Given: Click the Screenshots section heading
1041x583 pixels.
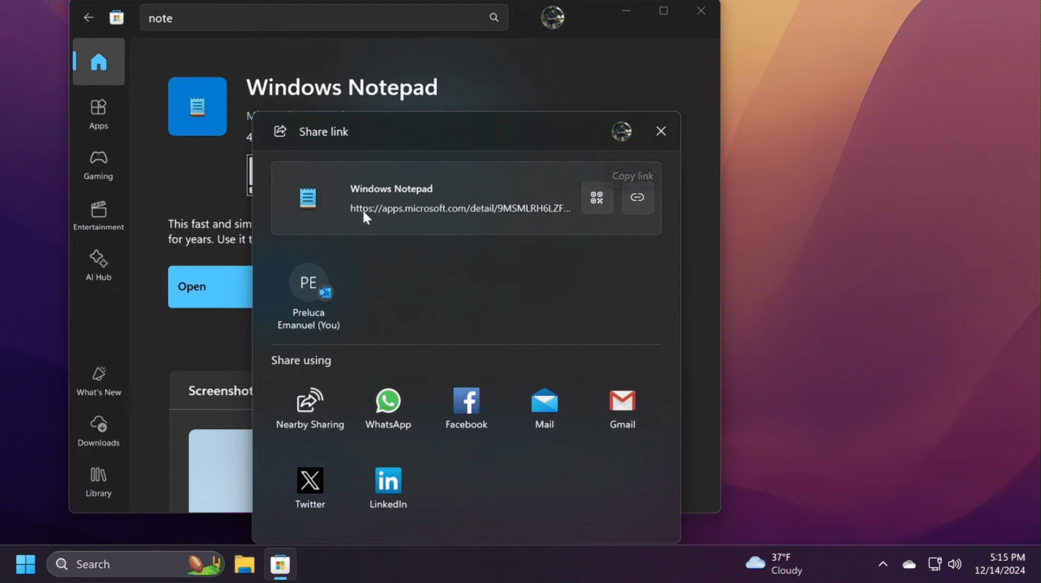Looking at the screenshot, I should pyautogui.click(x=220, y=391).
